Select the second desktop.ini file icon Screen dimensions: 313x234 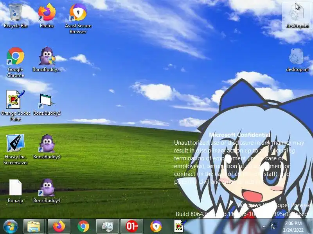[x=297, y=60]
